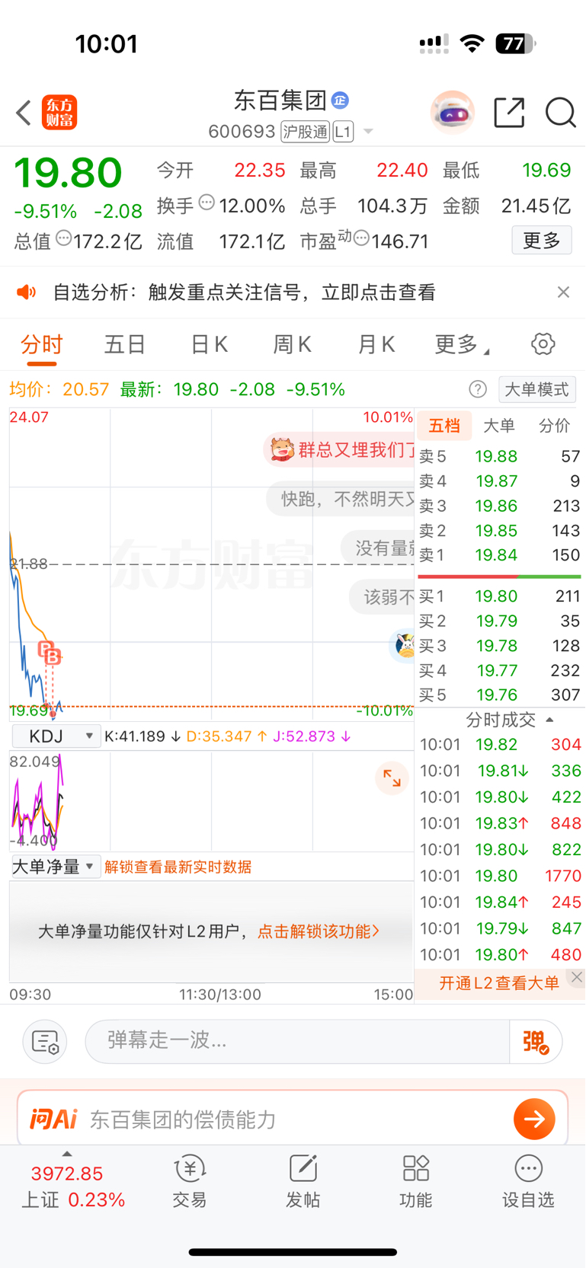This screenshot has width=586, height=1268.
Task: Submit the 问AI query arrow button
Action: coord(534,1119)
